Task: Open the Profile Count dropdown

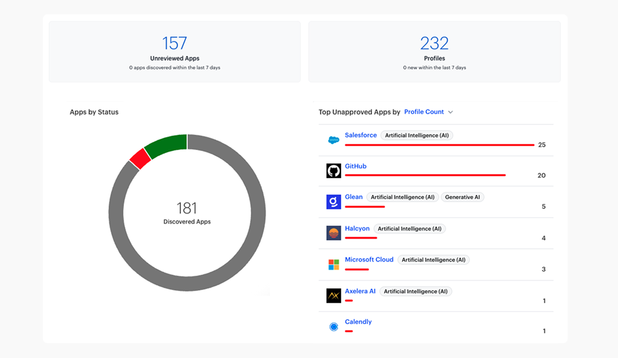Action: pyautogui.click(x=423, y=112)
